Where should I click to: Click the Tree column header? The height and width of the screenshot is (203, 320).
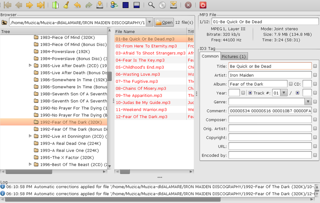[54, 32]
